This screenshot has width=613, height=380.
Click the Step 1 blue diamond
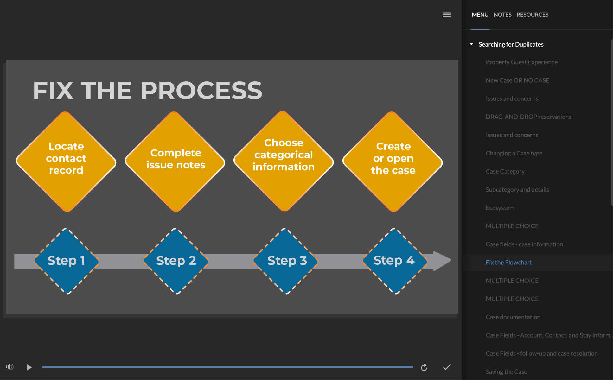[x=66, y=261]
